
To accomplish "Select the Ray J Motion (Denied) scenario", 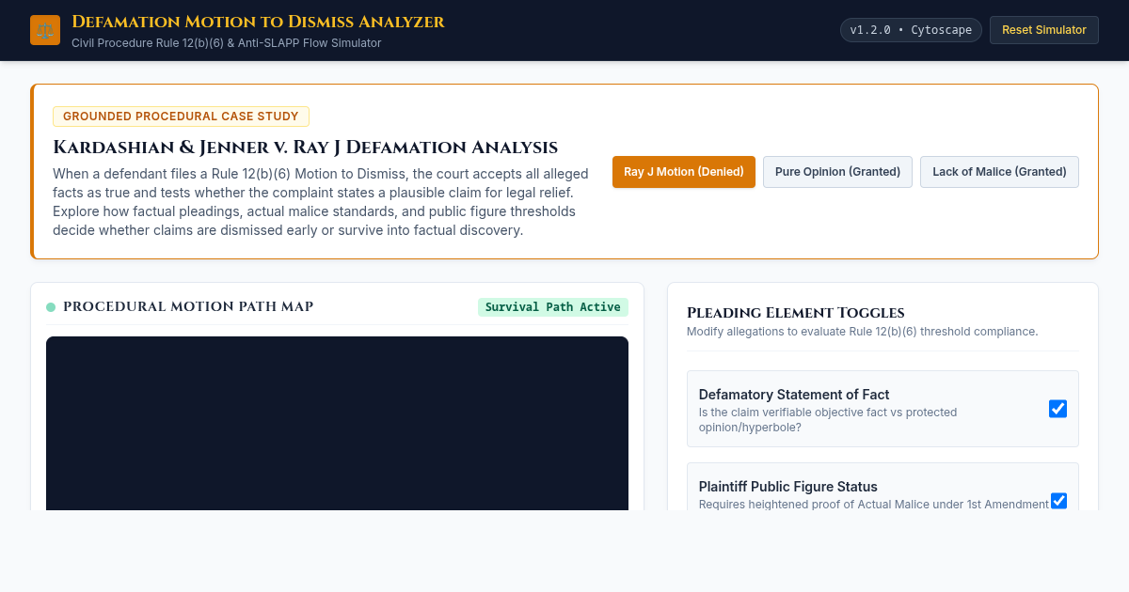I will [684, 172].
